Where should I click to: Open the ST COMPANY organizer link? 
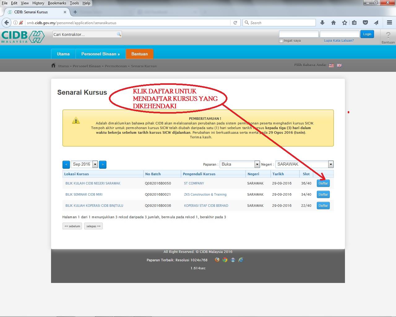pyautogui.click(x=194, y=183)
